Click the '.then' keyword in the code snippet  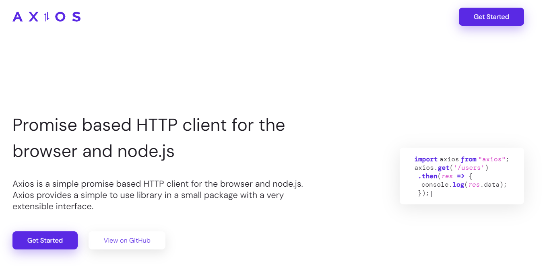(x=427, y=176)
